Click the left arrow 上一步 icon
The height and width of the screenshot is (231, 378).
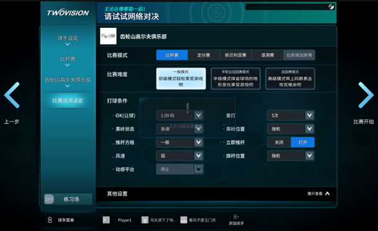pyautogui.click(x=12, y=95)
